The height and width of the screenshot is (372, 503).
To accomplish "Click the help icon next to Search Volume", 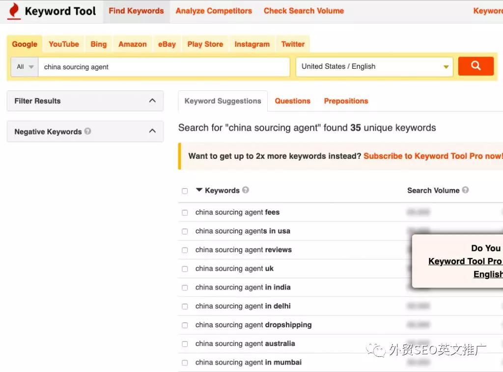I will 465,190.
